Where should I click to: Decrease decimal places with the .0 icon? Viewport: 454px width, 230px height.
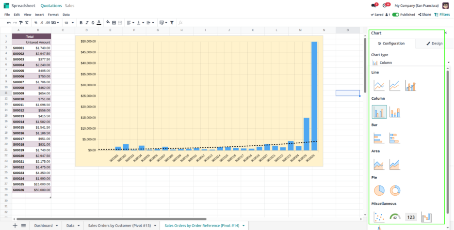coord(42,23)
